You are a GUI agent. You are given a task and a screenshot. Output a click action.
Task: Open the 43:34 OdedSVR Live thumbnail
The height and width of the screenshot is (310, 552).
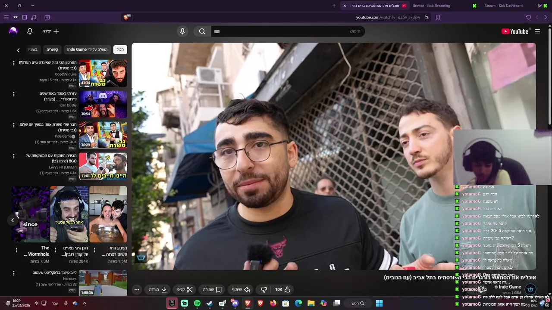(103, 73)
